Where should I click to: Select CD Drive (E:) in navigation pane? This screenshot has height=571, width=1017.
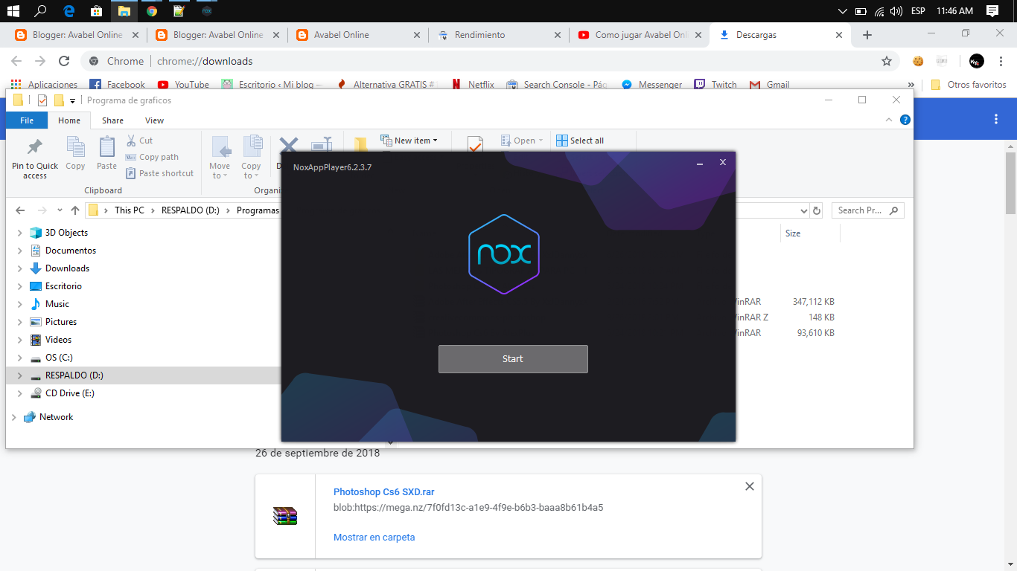(70, 393)
